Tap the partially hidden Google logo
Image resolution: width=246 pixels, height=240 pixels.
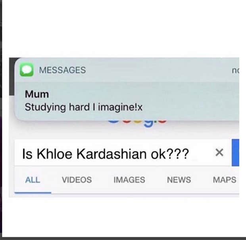tap(137, 124)
